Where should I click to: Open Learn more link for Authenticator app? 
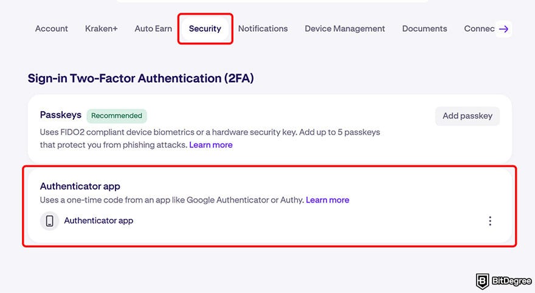click(328, 200)
